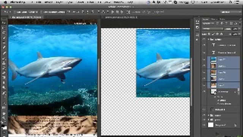
Task: Select the shark layer thumbnail
Action: [213, 59]
